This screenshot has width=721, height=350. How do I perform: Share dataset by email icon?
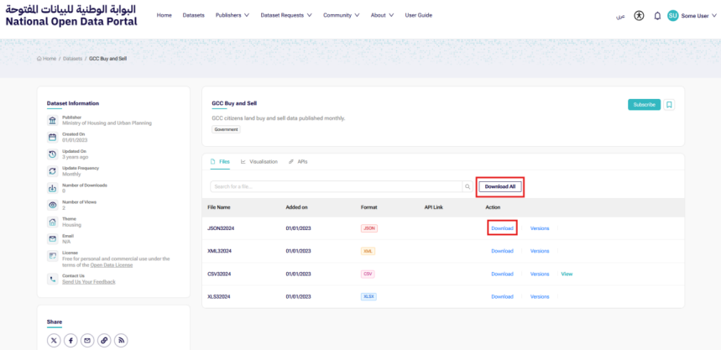point(87,340)
